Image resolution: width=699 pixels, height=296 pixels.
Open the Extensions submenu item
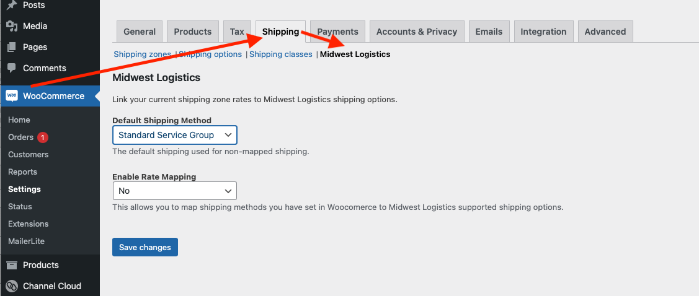point(28,224)
